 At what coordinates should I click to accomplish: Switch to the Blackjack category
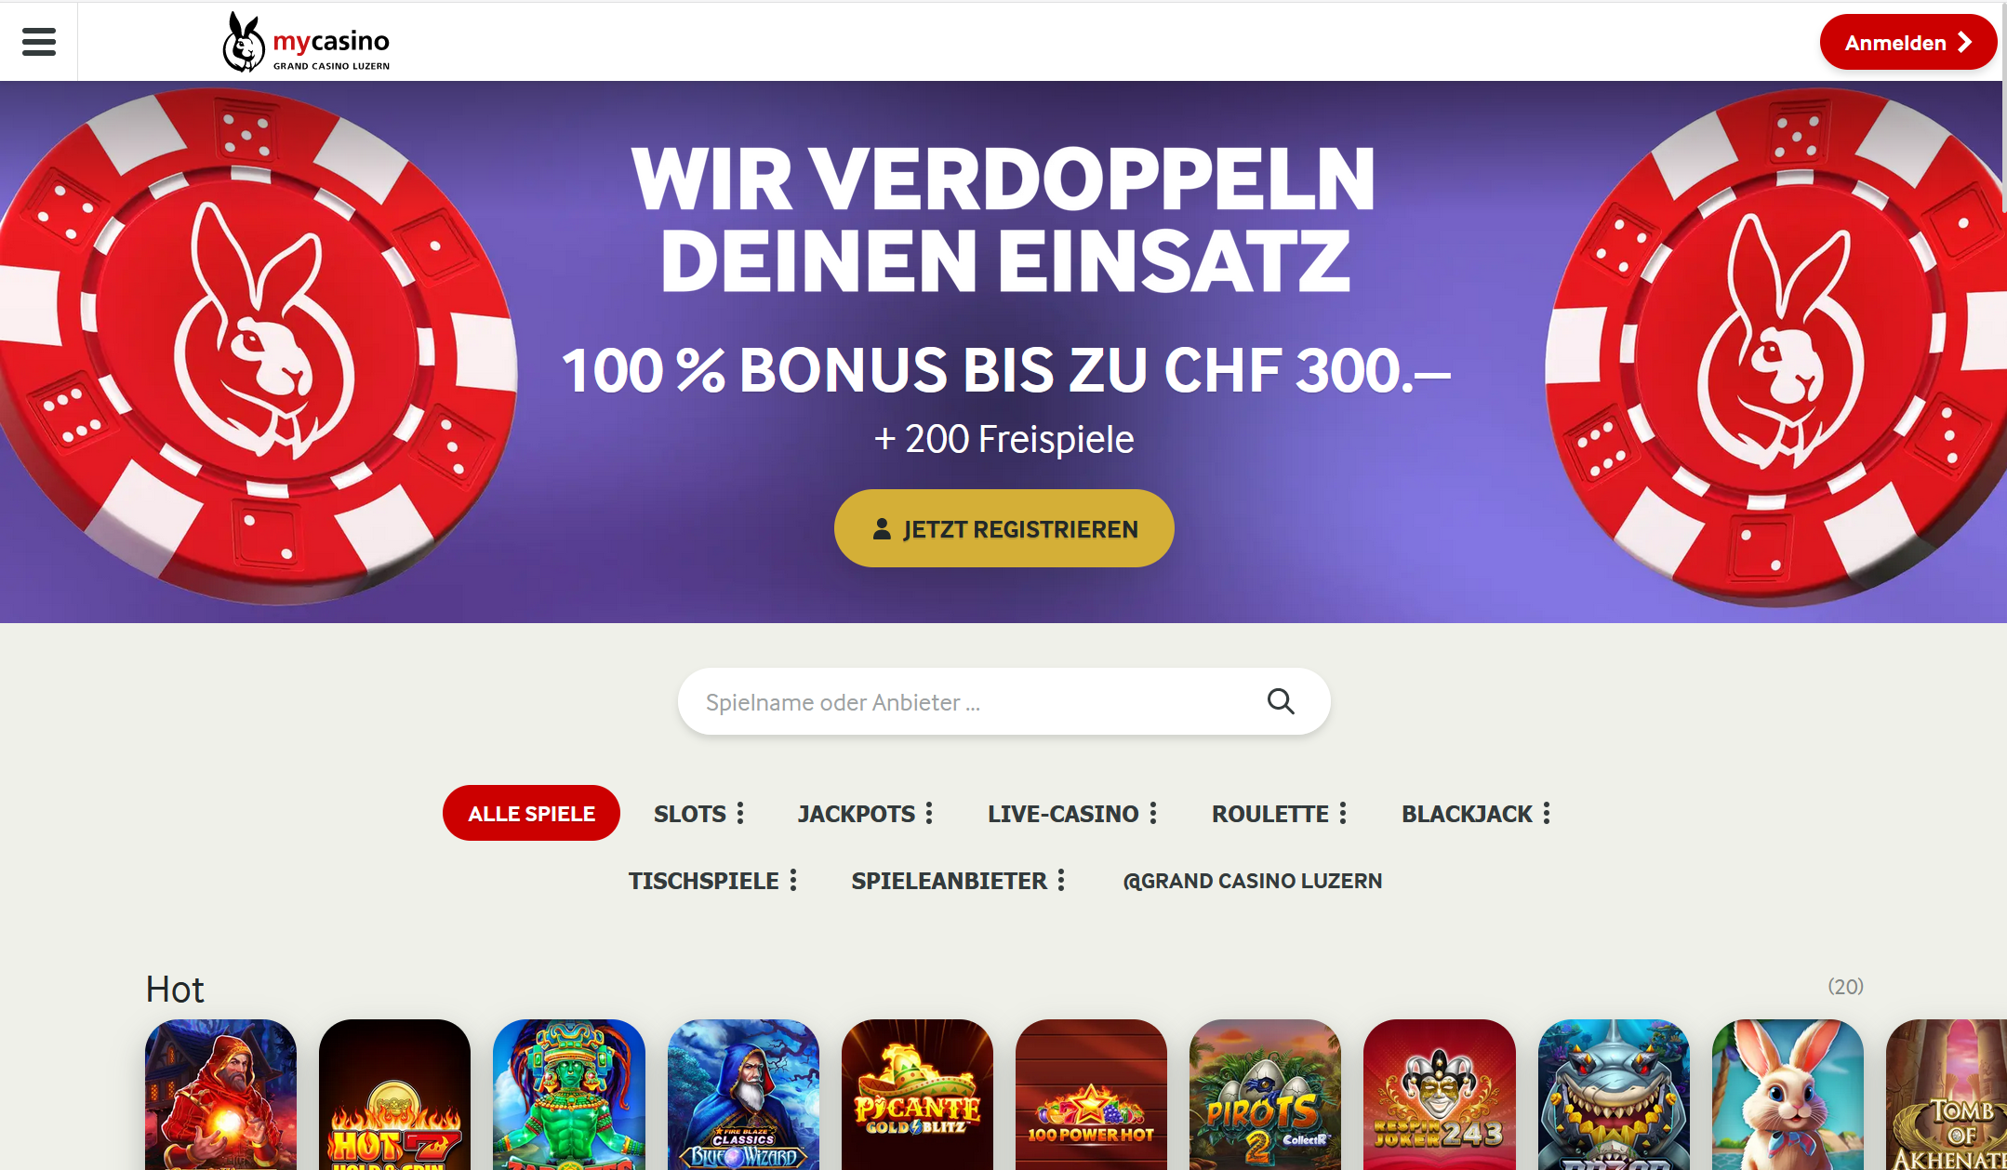click(1467, 813)
